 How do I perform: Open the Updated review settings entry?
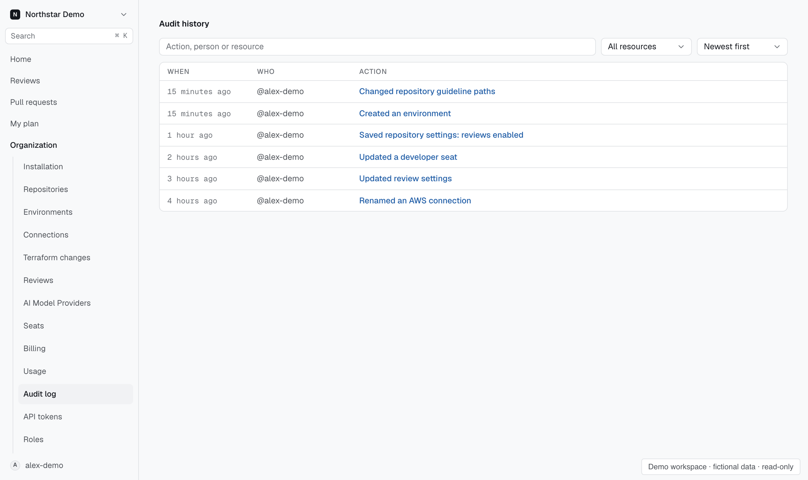(405, 178)
